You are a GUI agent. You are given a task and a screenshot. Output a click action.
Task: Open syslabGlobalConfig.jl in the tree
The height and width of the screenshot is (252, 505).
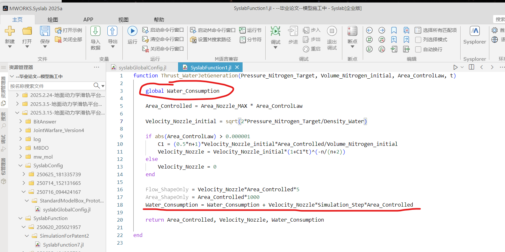coord(67,209)
